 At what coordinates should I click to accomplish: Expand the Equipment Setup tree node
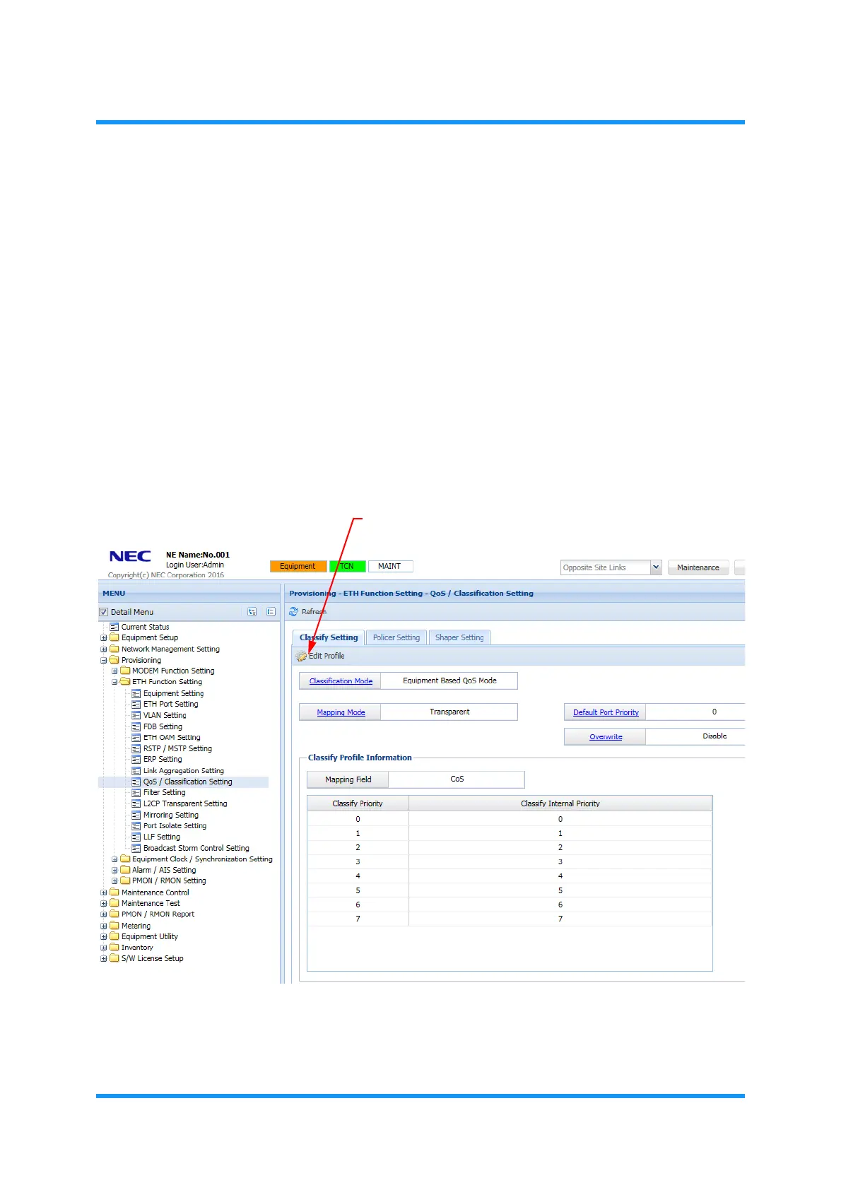pos(103,638)
